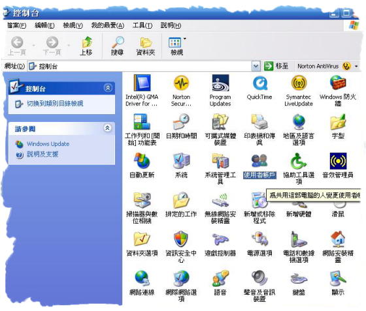Open 電話和數據機選項 icon
The width and height of the screenshot is (366, 311).
coord(299,239)
